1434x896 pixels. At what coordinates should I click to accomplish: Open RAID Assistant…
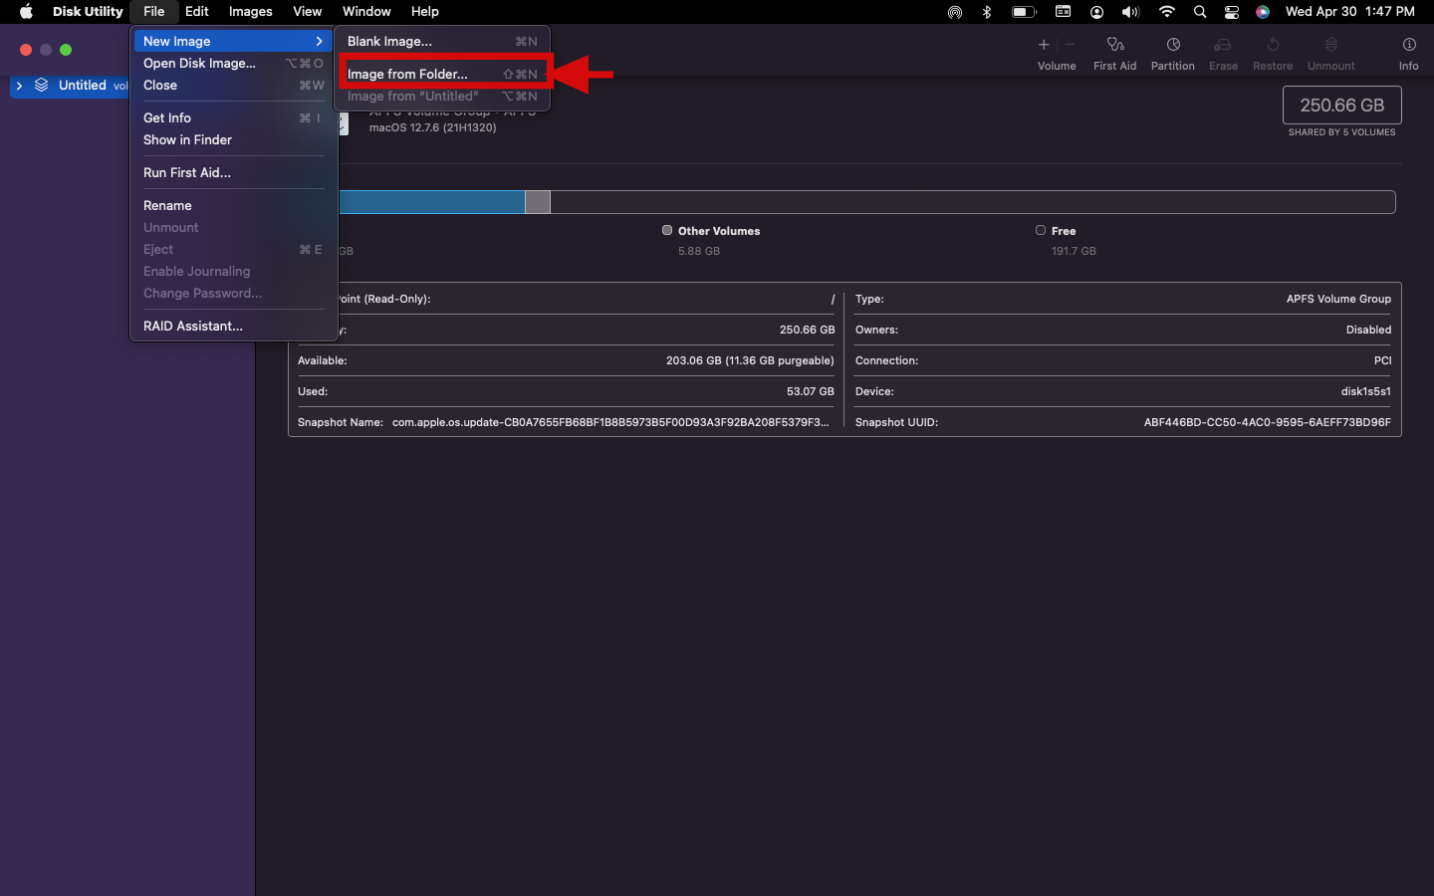click(x=233, y=326)
